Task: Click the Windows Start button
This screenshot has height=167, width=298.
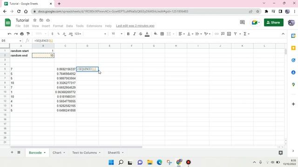Action: (111, 162)
